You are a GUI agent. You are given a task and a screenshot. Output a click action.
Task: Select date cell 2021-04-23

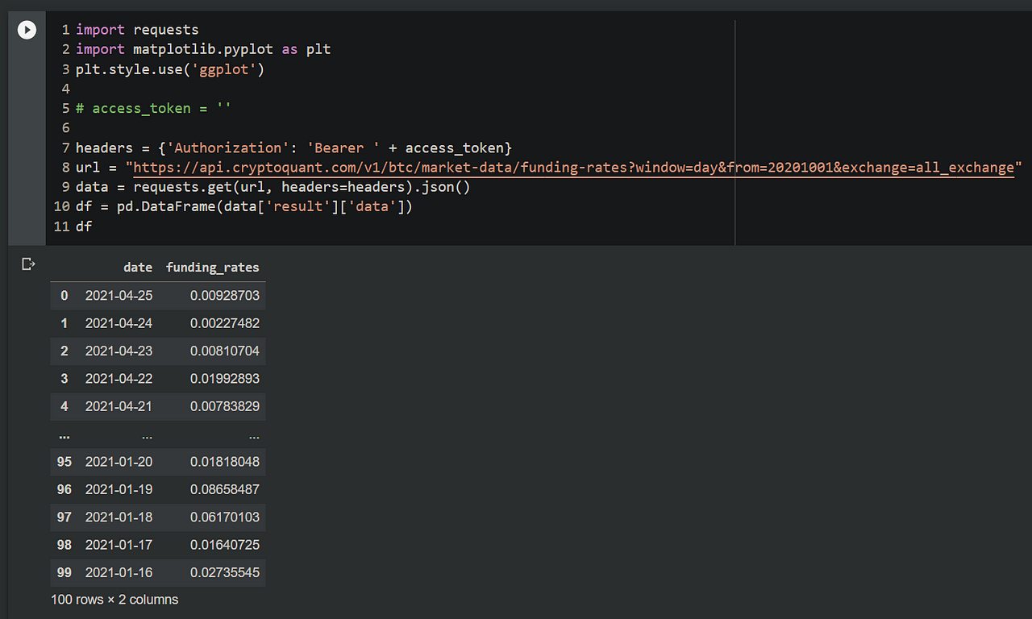pyautogui.click(x=119, y=351)
